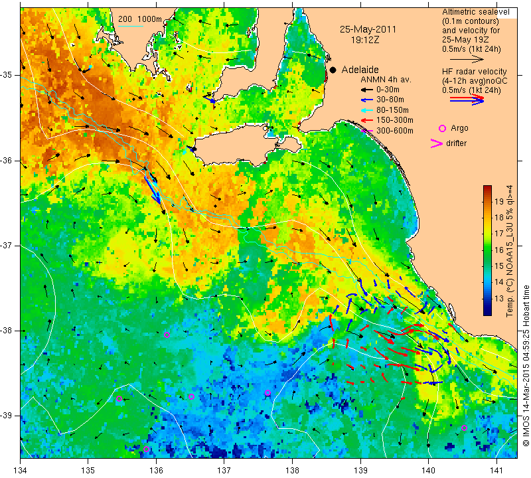Click the Temp NOAA15_L3U colorbar title
Screen dimensions: 531x478
510,251
